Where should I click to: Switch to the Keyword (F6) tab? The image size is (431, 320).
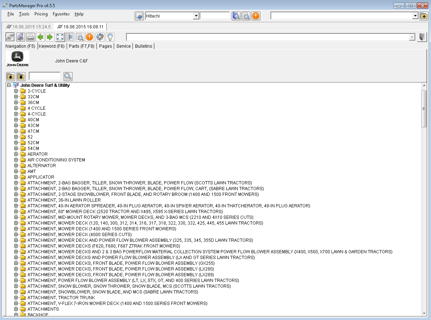coord(52,46)
